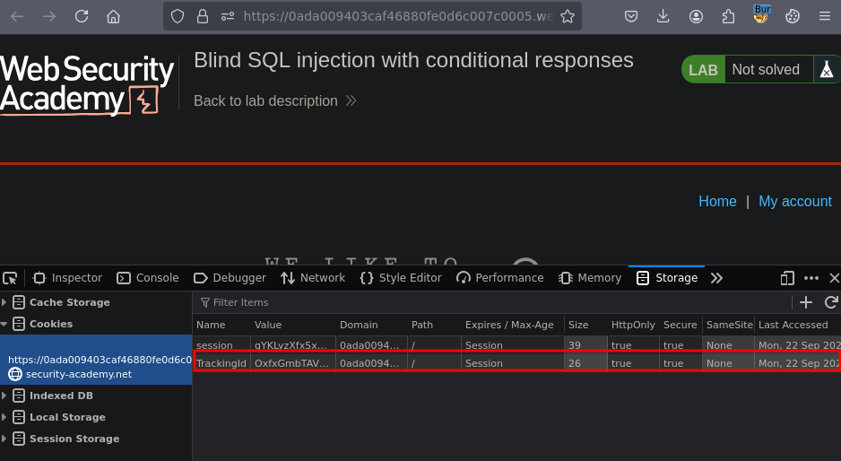Add a new cookie with plus
This screenshot has height=461, width=841.
806,302
